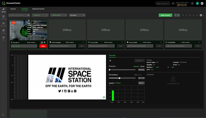Go to the previous page of receivers
The height and width of the screenshot is (118, 206).
pos(186,15)
